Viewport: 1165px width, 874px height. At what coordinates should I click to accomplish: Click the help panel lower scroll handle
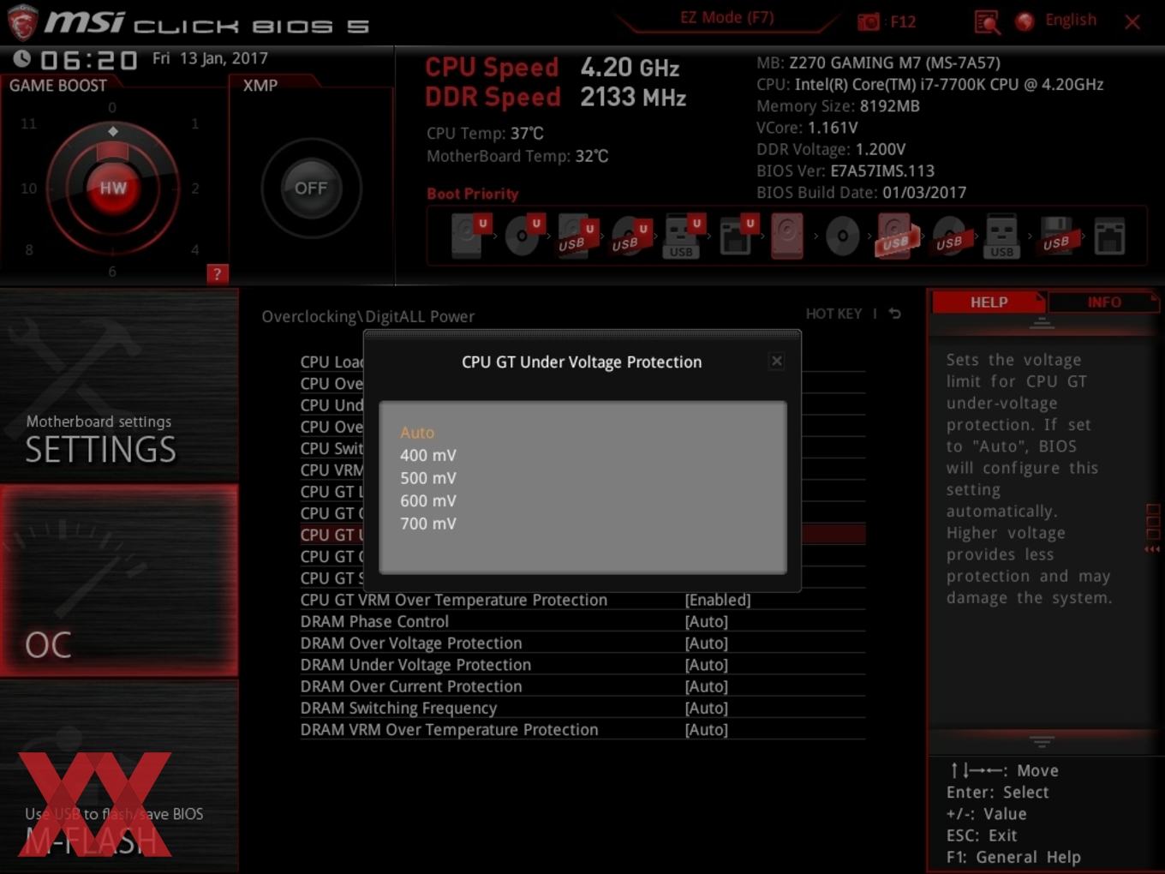pos(1042,741)
